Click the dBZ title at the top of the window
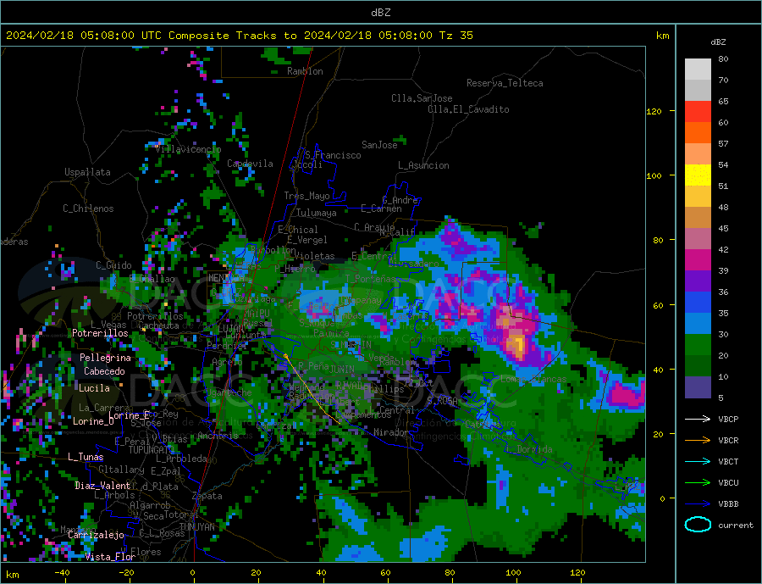Screen dimensions: 762x584 pyautogui.click(x=380, y=13)
